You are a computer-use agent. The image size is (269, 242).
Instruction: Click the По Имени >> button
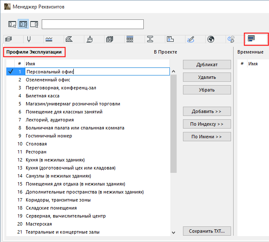click(x=207, y=137)
